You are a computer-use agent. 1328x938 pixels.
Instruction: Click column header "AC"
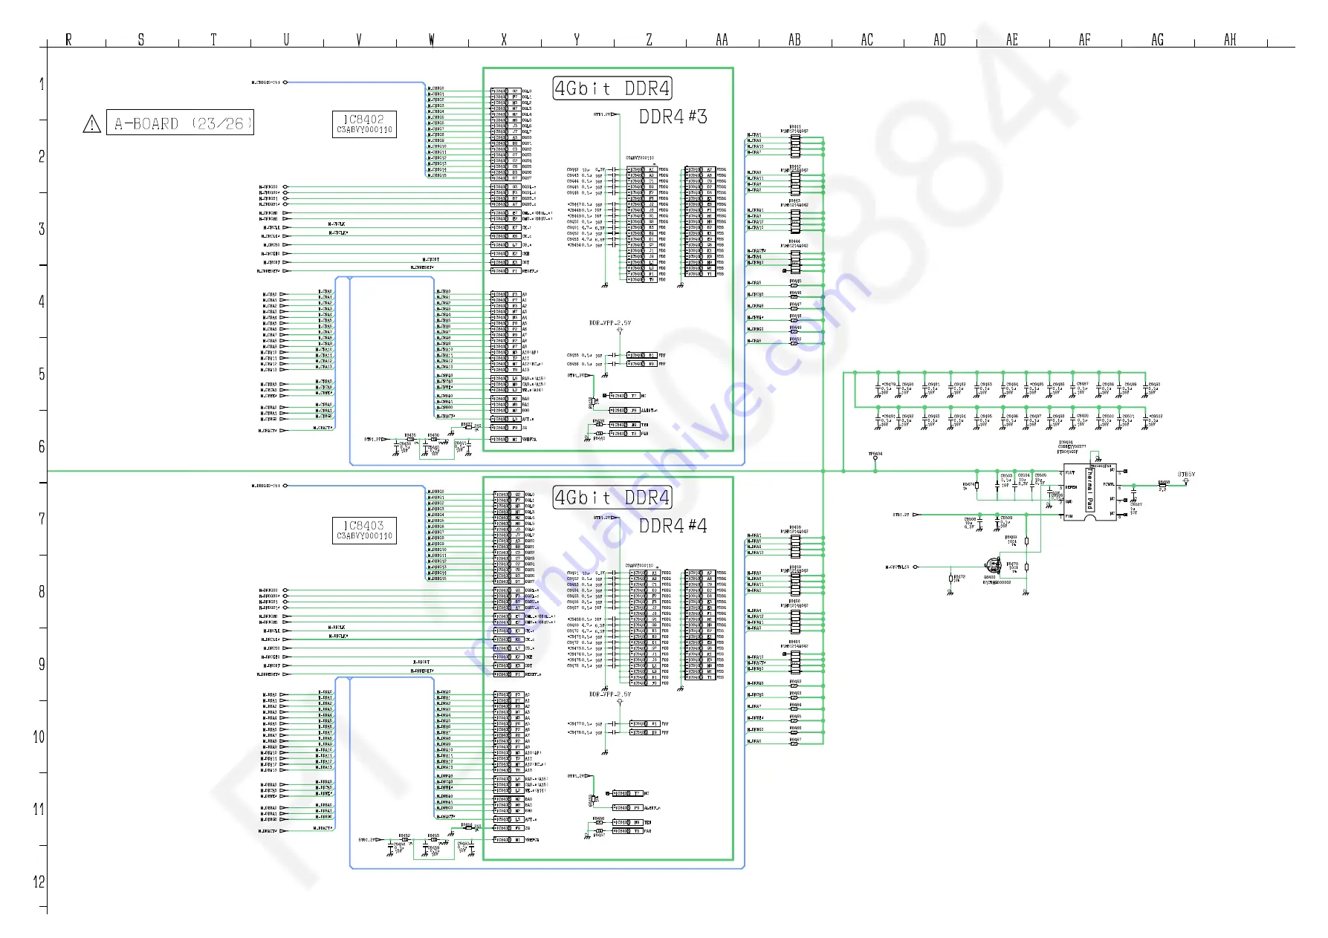coord(867,40)
